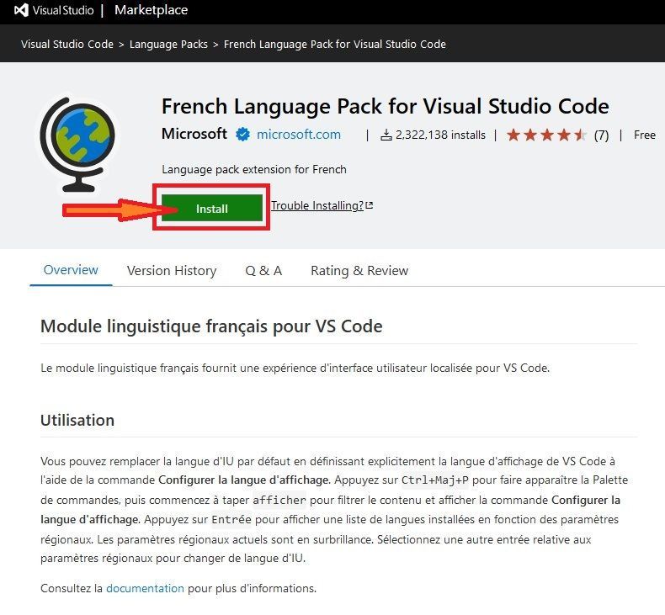
Task: Click the external link icon beside Trouble Installing
Action: 369,205
